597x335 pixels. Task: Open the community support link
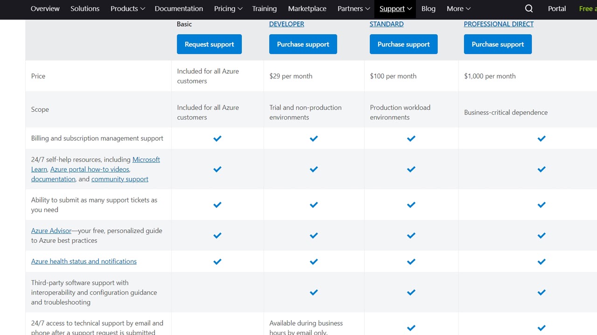click(120, 179)
